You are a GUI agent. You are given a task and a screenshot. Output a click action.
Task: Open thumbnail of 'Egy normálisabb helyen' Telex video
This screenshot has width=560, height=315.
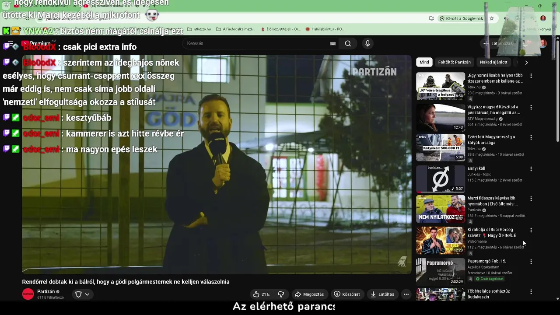pyautogui.click(x=441, y=86)
